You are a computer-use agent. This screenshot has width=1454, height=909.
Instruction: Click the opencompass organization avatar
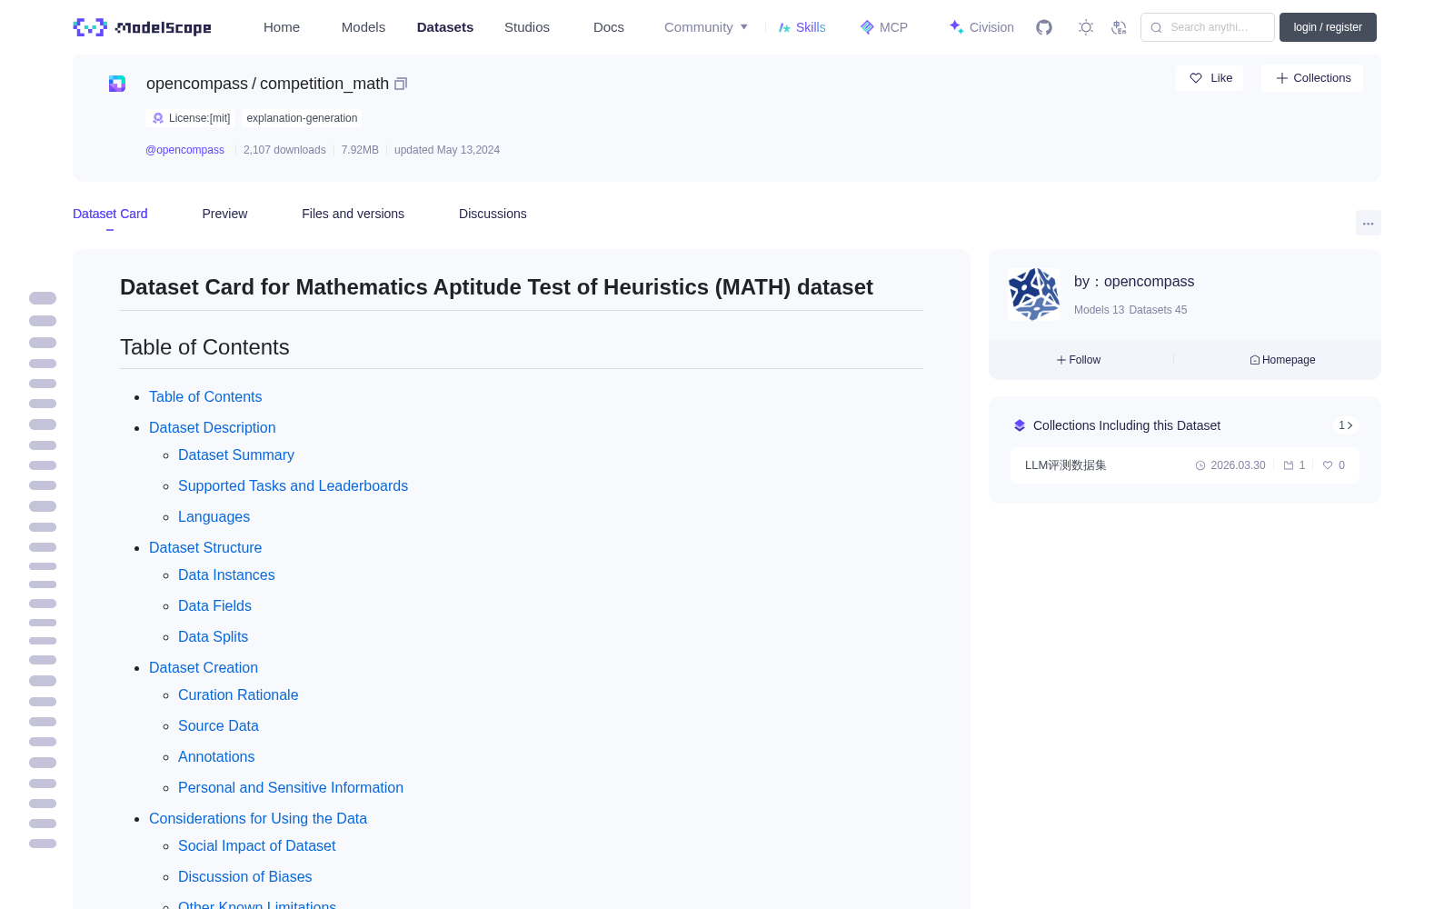(1034, 294)
